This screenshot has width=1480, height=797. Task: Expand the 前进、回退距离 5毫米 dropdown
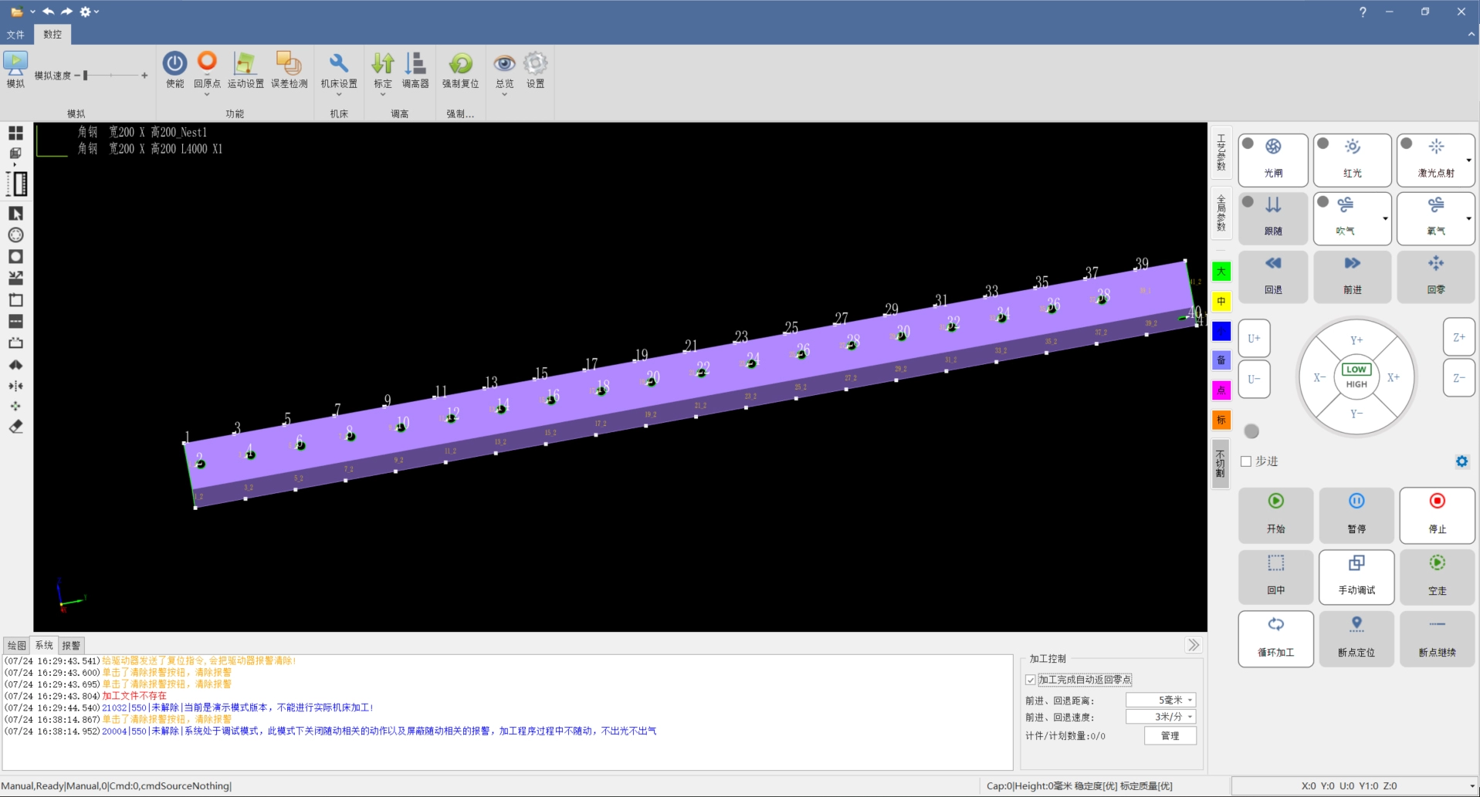1190,701
